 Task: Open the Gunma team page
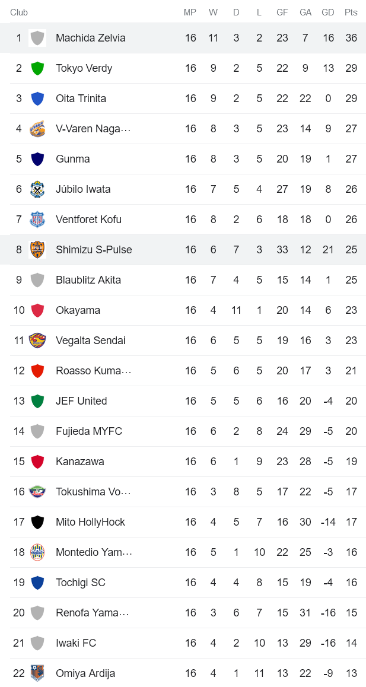73,158
